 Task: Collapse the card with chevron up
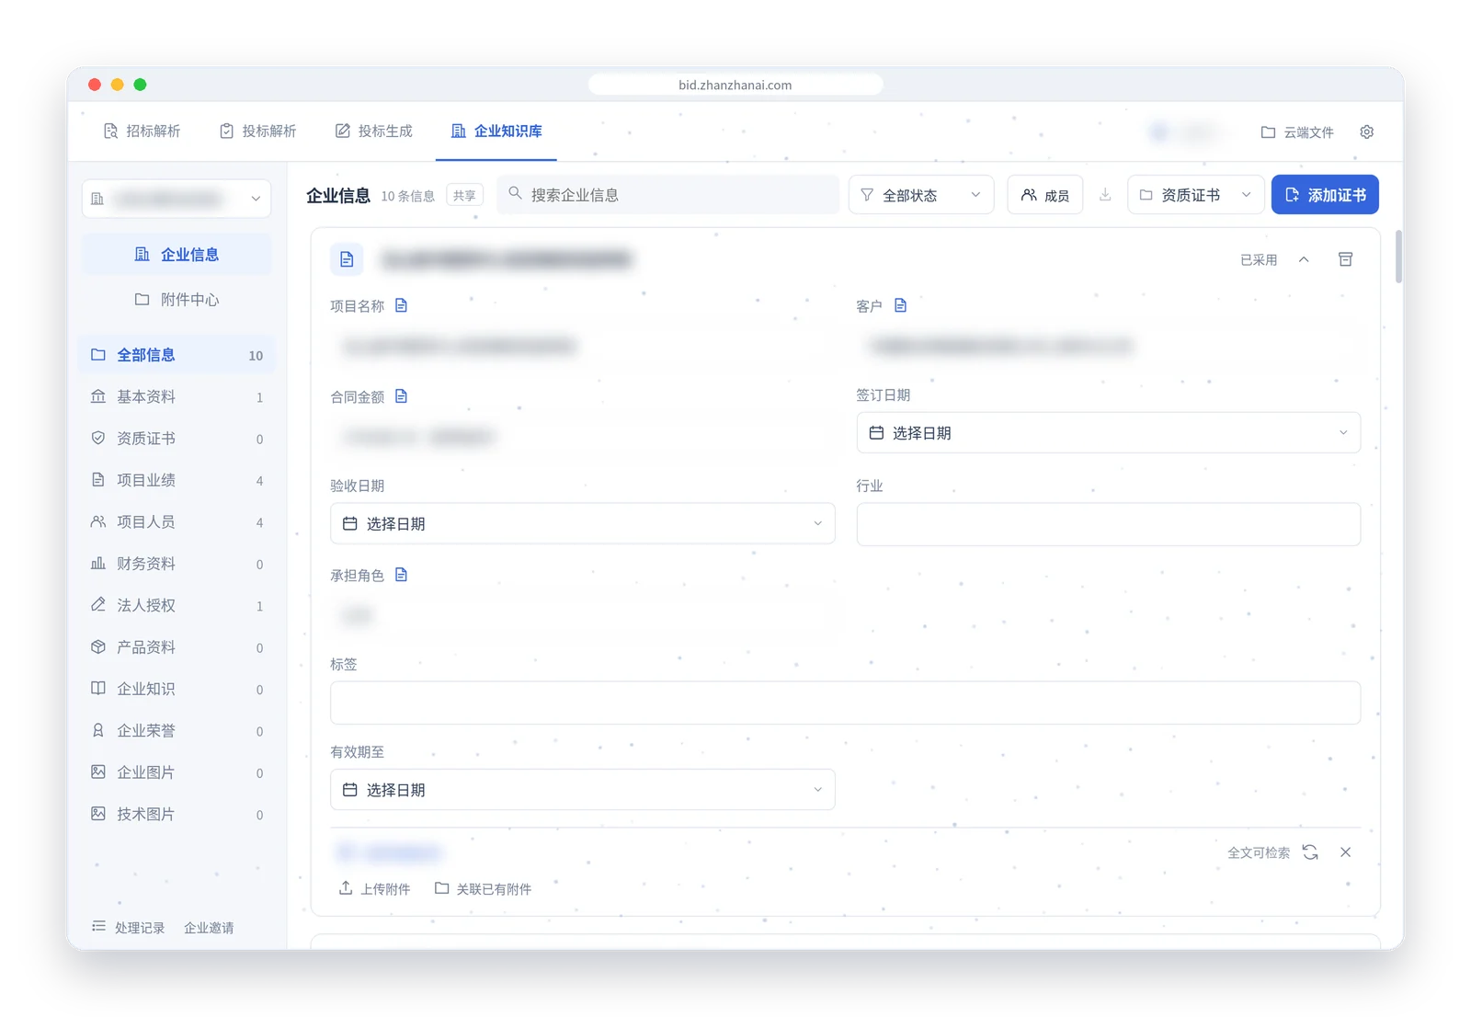coord(1304,259)
